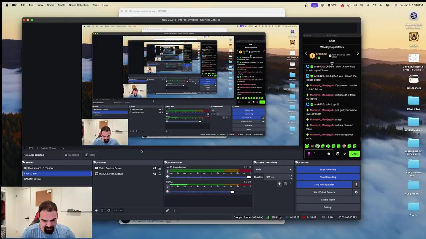
Task: Toggle lock on macOS Screen Capture source
Action: [160, 174]
